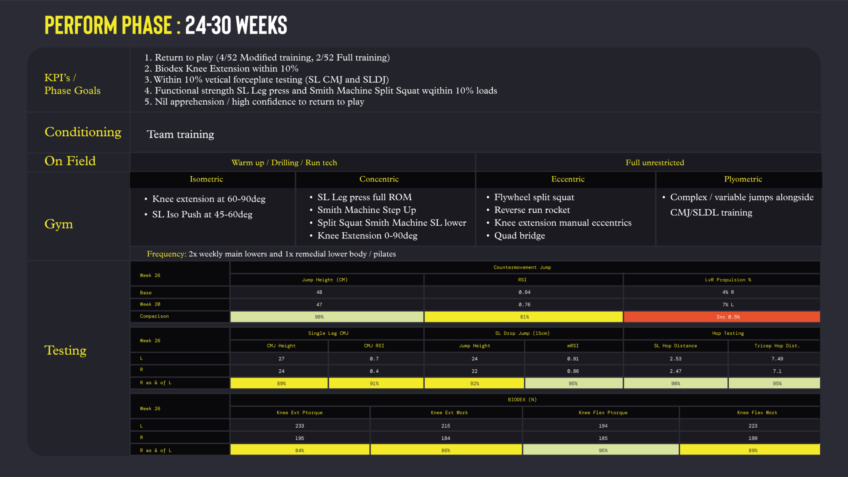Click goal 'Return to play' line
Viewport: 848px width, 477px height.
pyautogui.click(x=267, y=57)
